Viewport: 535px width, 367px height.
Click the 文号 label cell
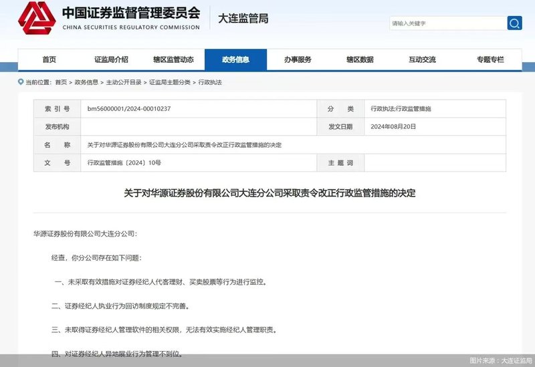tap(57, 162)
